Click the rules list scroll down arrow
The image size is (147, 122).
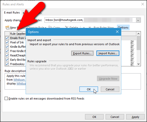tap(138, 64)
